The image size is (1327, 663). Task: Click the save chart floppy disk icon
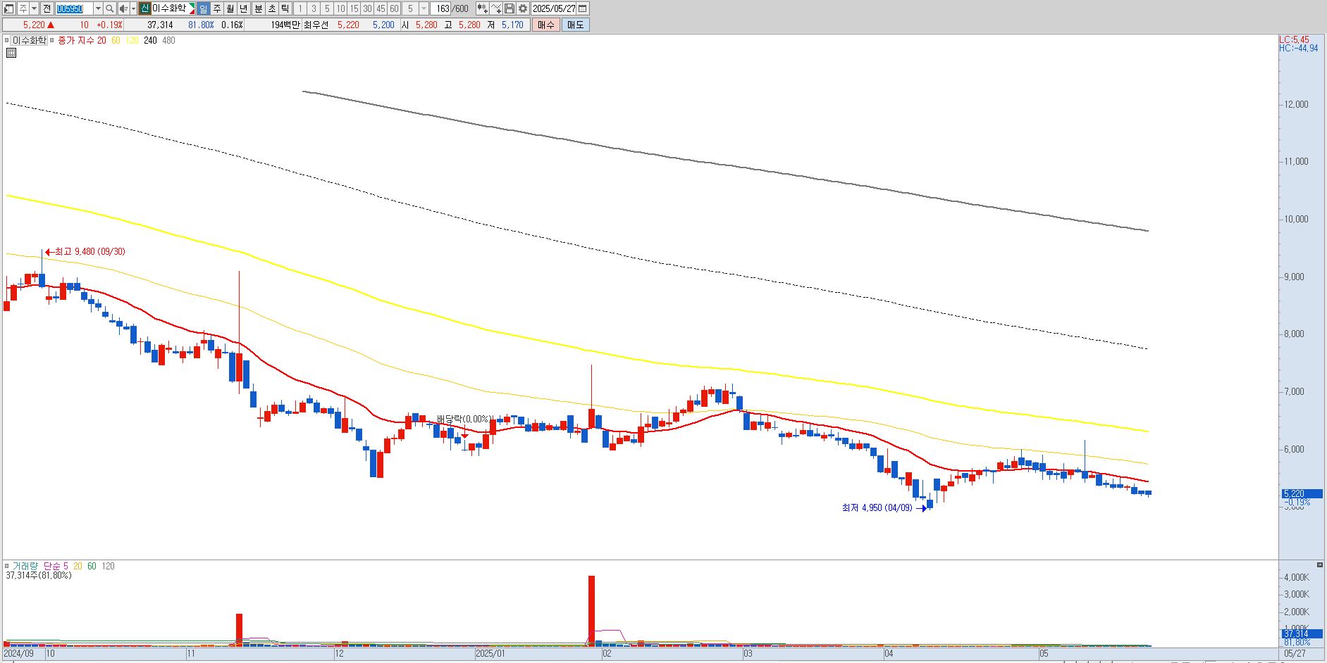[x=510, y=8]
